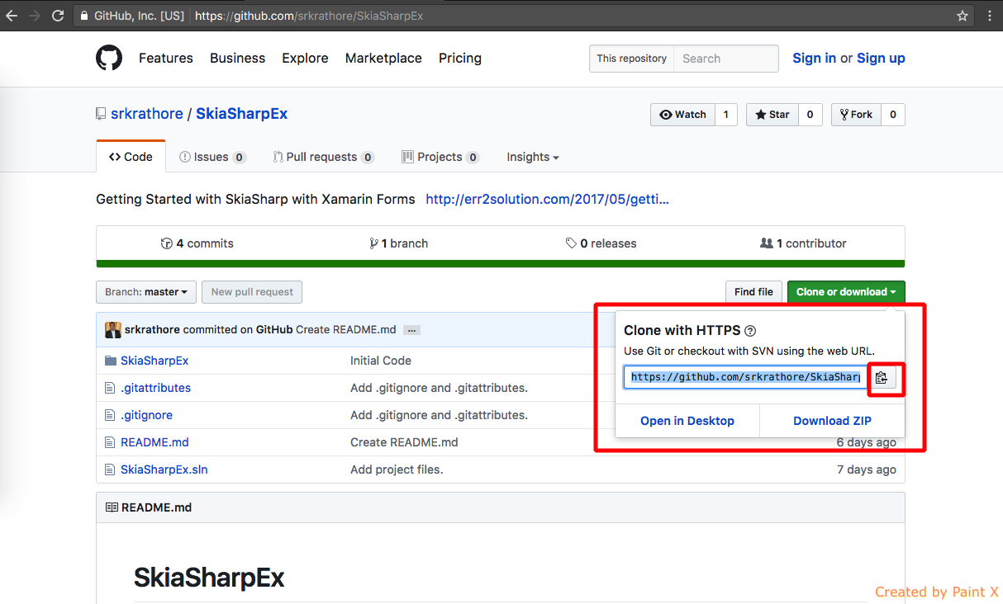
Task: Open Features in the top navigation
Action: (166, 58)
